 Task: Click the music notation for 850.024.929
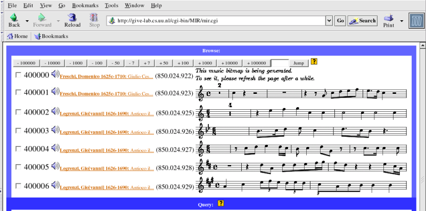coord(301,185)
